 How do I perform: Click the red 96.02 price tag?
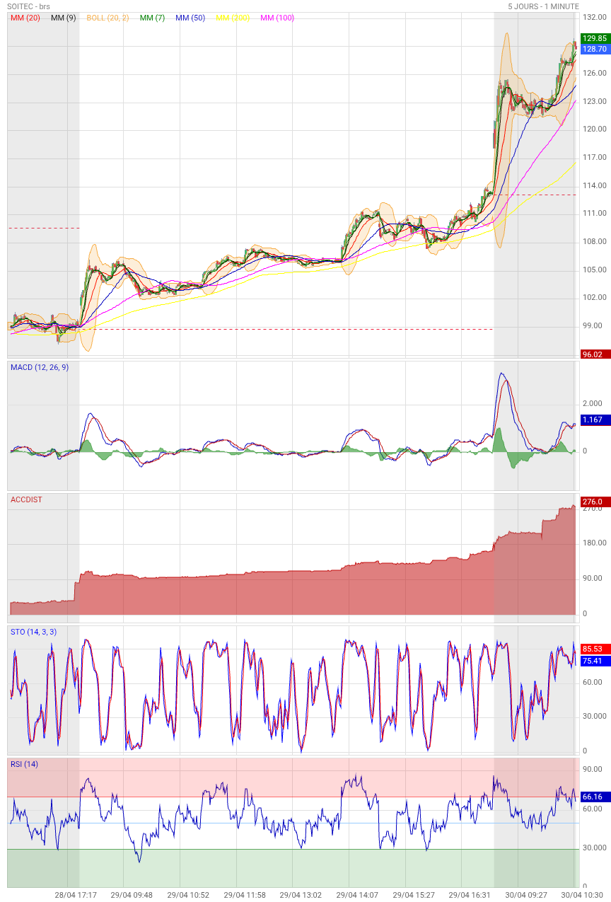click(594, 354)
